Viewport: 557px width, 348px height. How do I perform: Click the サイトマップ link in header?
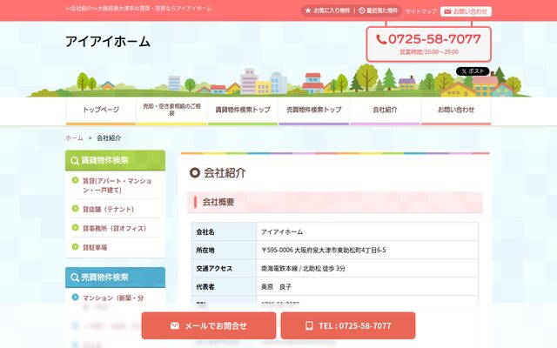point(421,11)
